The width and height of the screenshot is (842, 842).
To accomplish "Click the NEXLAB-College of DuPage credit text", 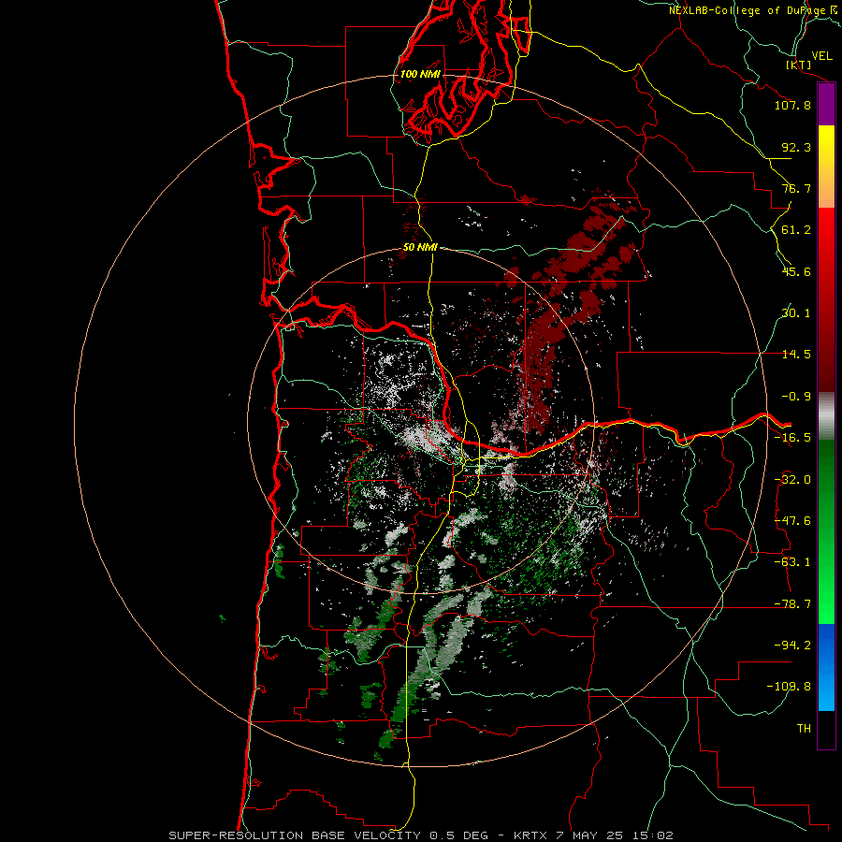I will pyautogui.click(x=754, y=10).
